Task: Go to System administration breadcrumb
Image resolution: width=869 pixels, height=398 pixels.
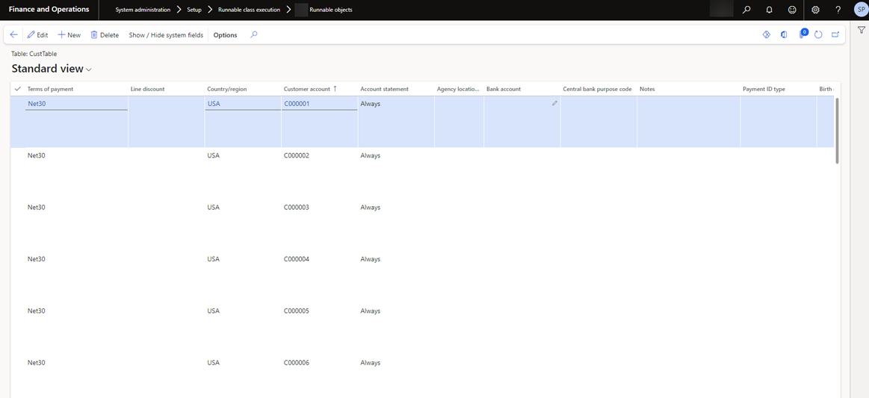Action: tap(143, 10)
